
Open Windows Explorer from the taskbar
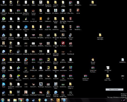[15, 100]
